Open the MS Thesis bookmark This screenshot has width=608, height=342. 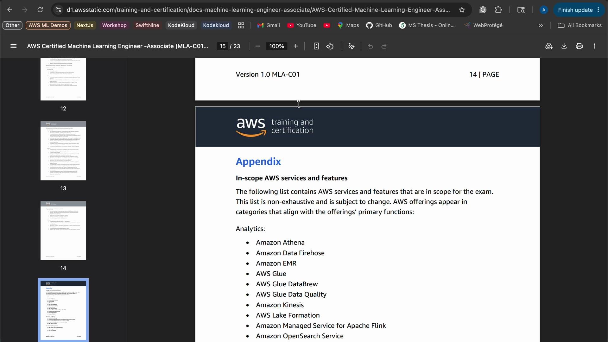click(x=427, y=25)
